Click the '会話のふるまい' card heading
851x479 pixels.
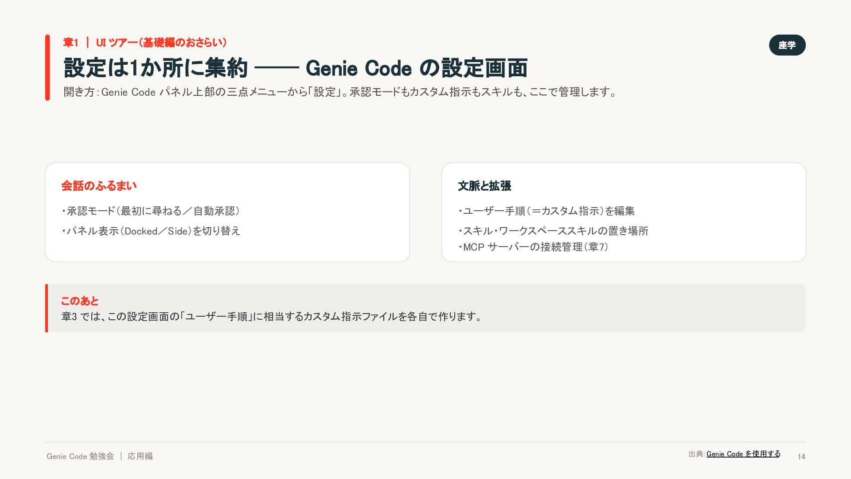99,186
